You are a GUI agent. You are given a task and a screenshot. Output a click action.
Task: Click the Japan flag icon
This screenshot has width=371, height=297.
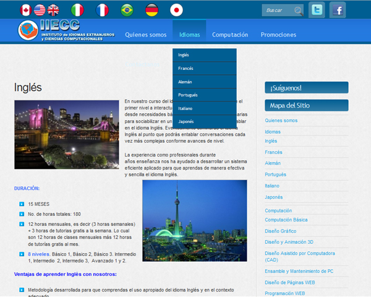(x=176, y=10)
